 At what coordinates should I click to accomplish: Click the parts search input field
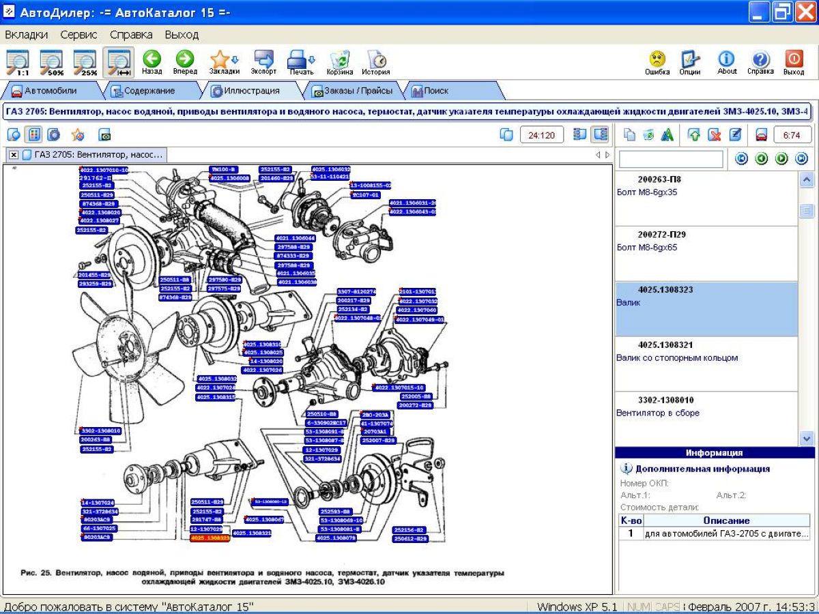(671, 159)
